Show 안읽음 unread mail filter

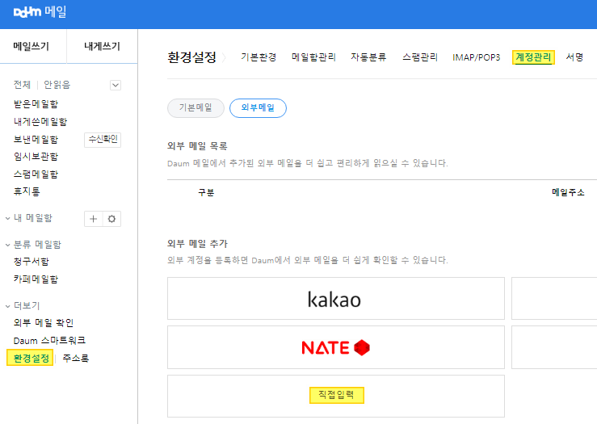57,85
